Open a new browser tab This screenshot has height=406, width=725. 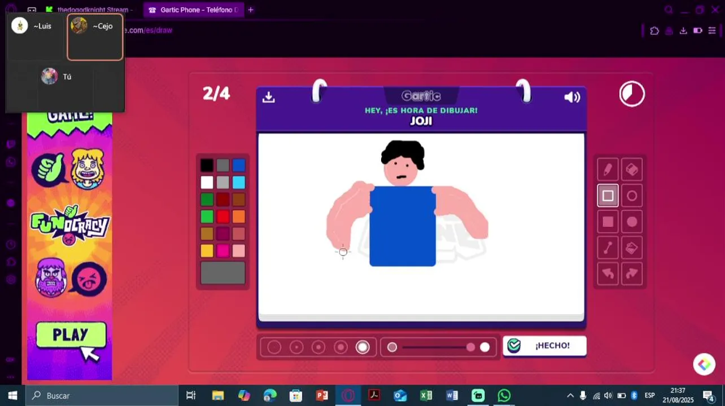point(251,10)
